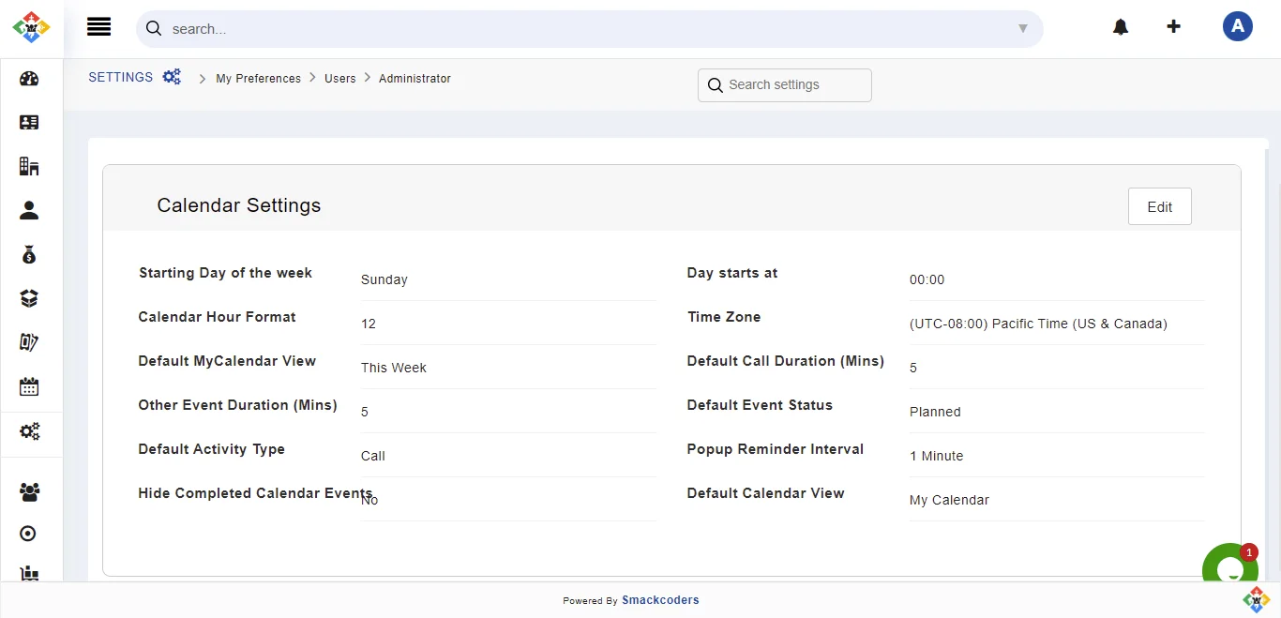Follow the Smackcoders footer link
Viewport: 1281px width, 618px height.
660,600
